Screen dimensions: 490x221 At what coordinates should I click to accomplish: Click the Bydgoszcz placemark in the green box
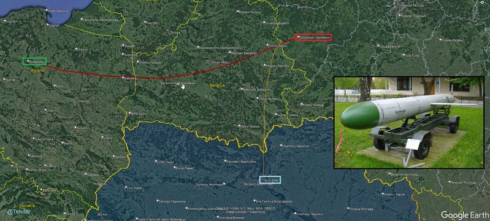point(35,61)
